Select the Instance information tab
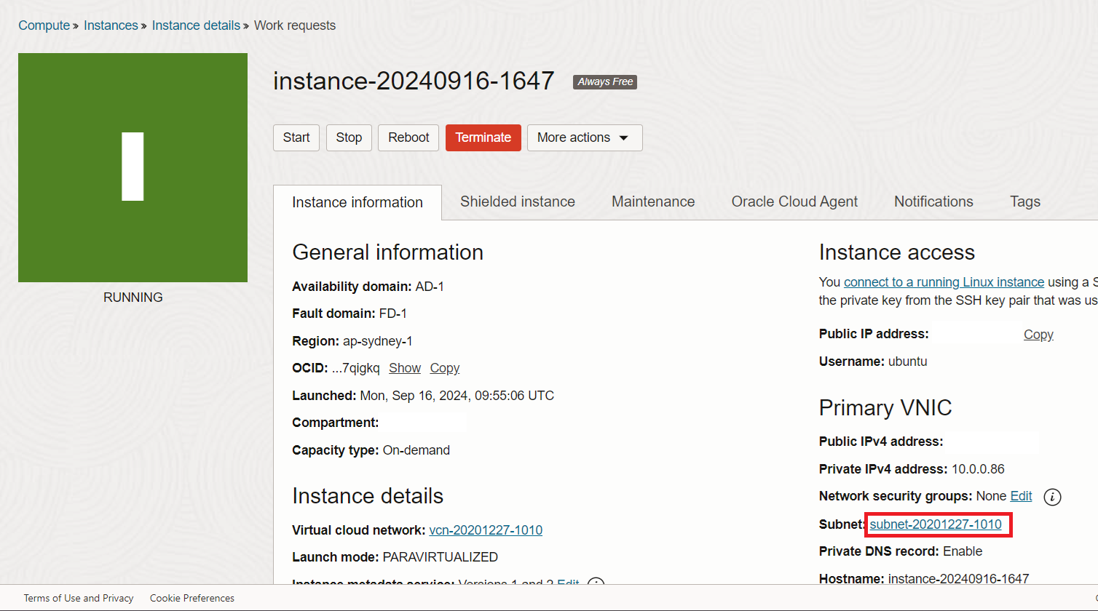Image resolution: width=1098 pixels, height=611 pixels. [358, 202]
